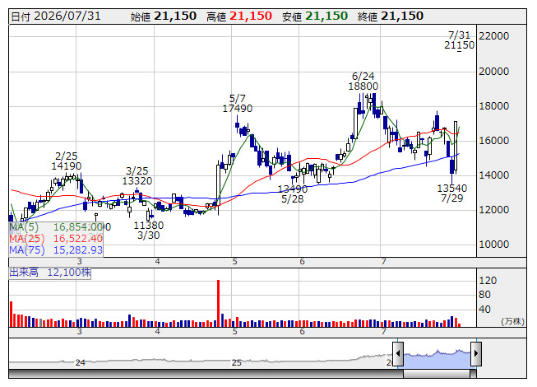Click the tallest red volume bar in late April
537x387 pixels.
click(x=218, y=303)
